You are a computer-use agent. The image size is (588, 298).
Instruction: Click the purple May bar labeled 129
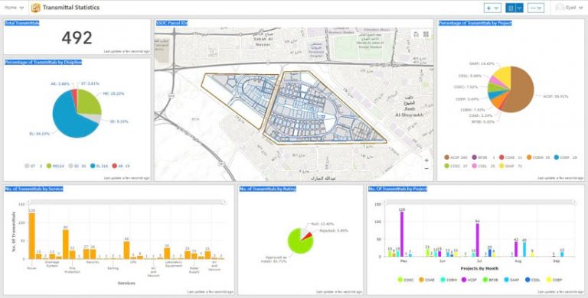pyautogui.click(x=402, y=234)
